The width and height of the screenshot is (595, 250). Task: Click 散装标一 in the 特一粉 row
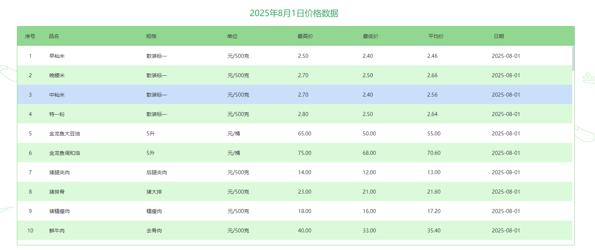tap(157, 114)
